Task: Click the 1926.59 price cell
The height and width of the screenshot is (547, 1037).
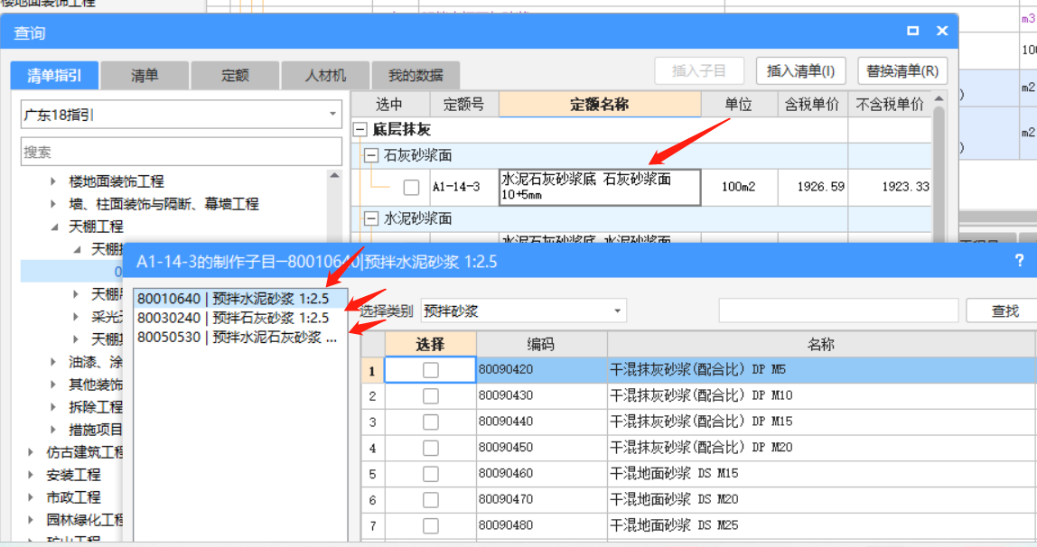Action: pyautogui.click(x=813, y=187)
